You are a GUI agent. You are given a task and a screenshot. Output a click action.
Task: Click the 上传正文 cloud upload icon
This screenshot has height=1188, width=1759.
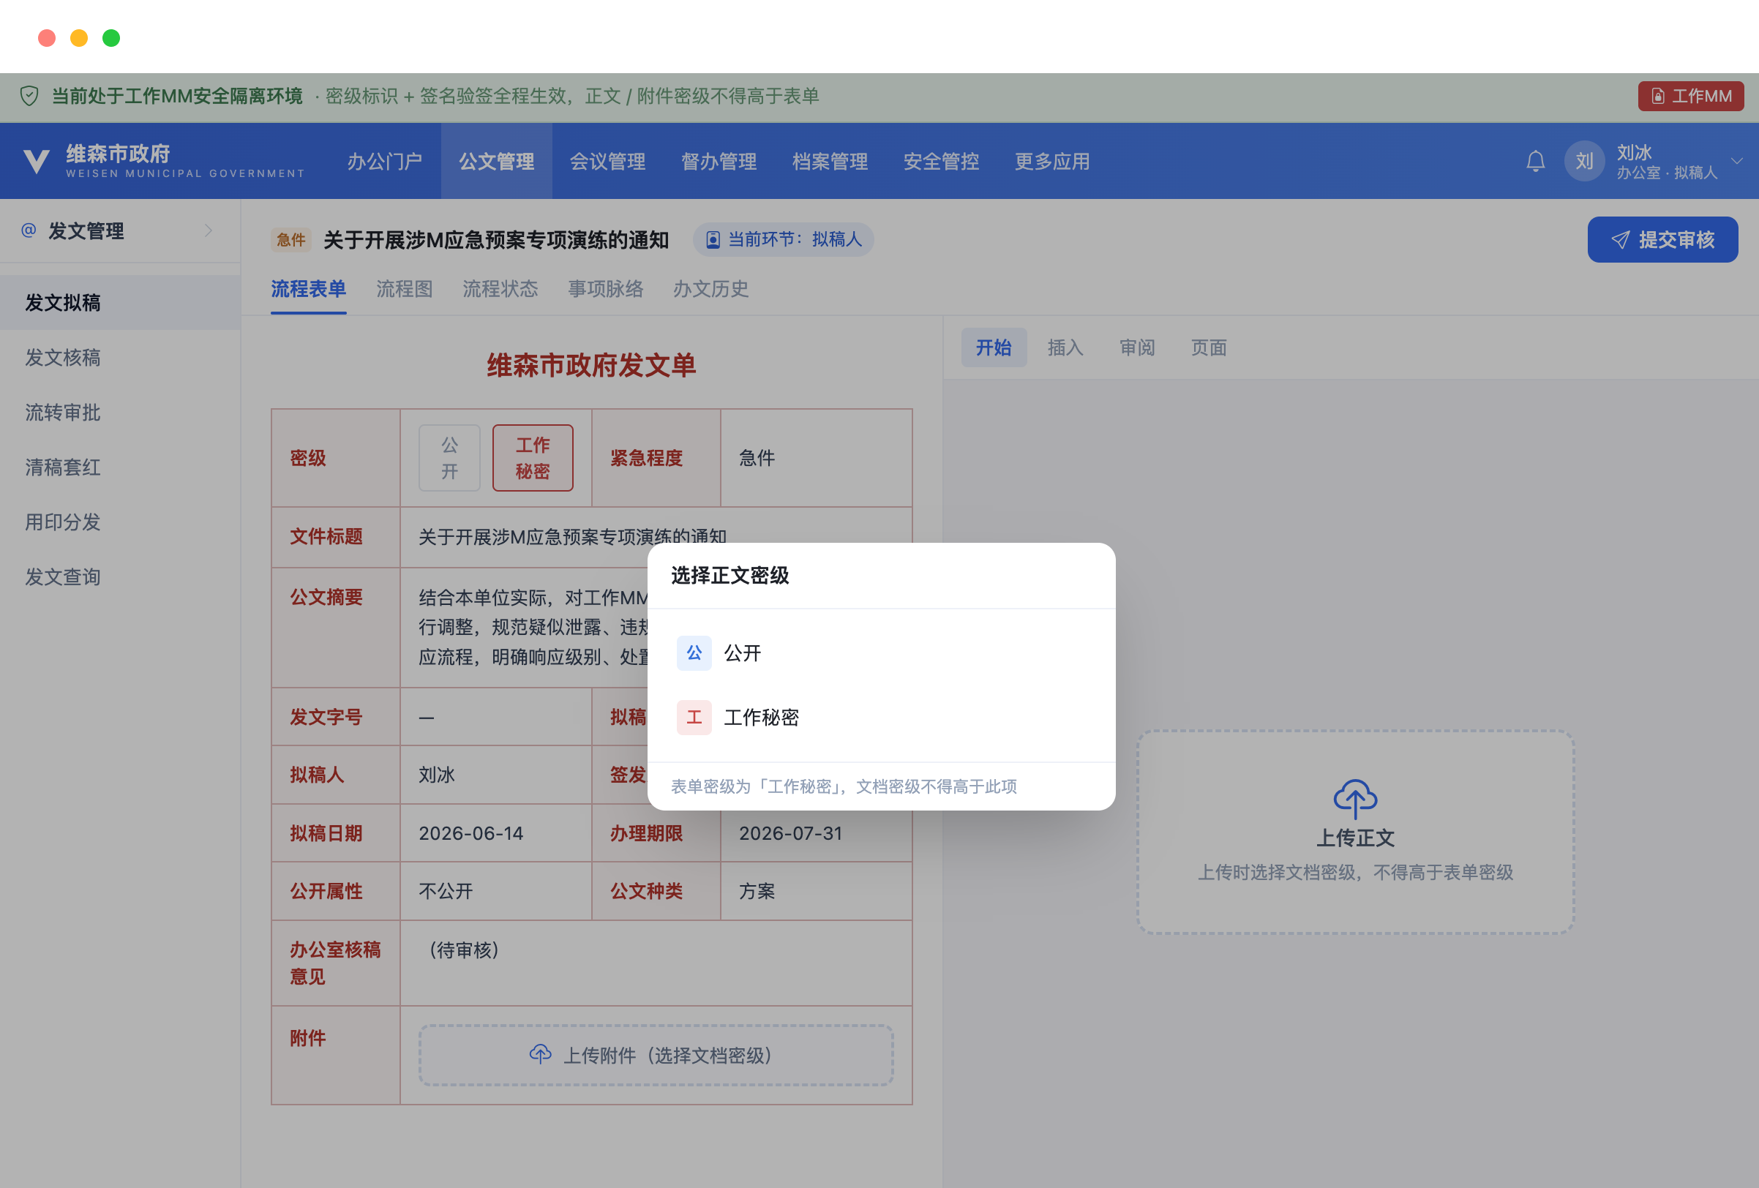click(1355, 798)
